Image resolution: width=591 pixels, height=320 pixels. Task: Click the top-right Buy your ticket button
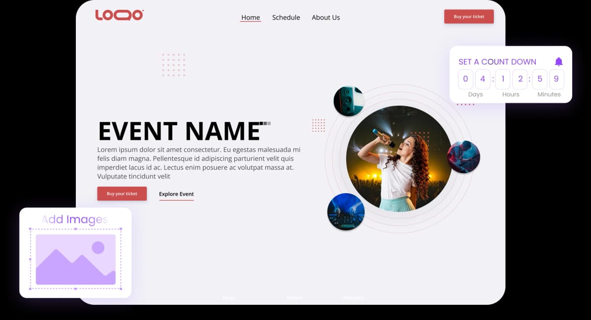tap(468, 17)
